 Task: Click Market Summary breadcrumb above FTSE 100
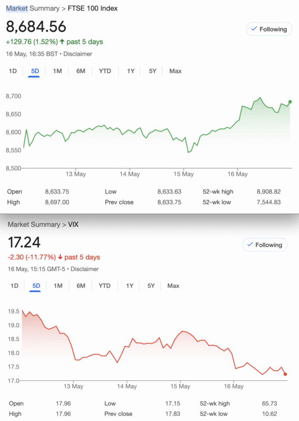(x=33, y=8)
